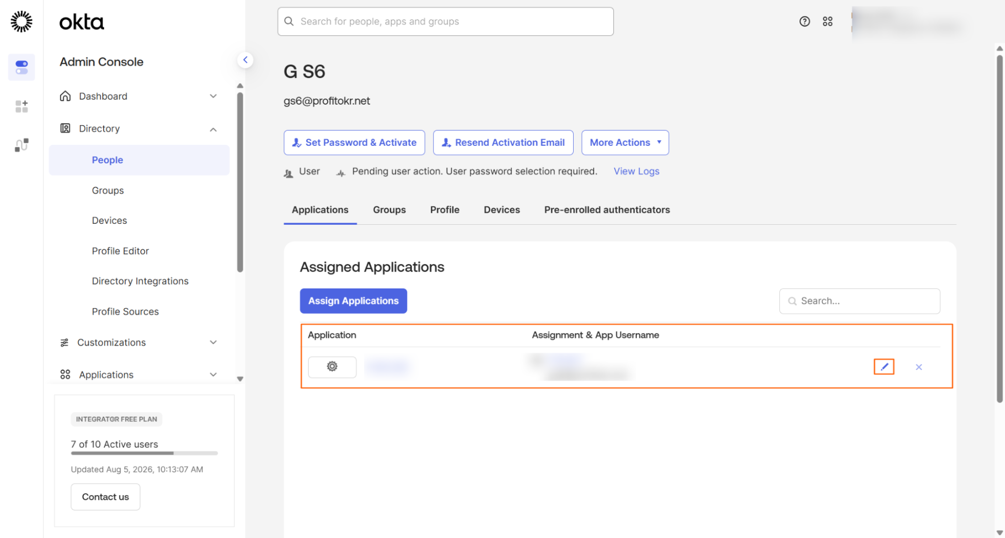Select the Admin Console toggle icon in the rail

22,67
